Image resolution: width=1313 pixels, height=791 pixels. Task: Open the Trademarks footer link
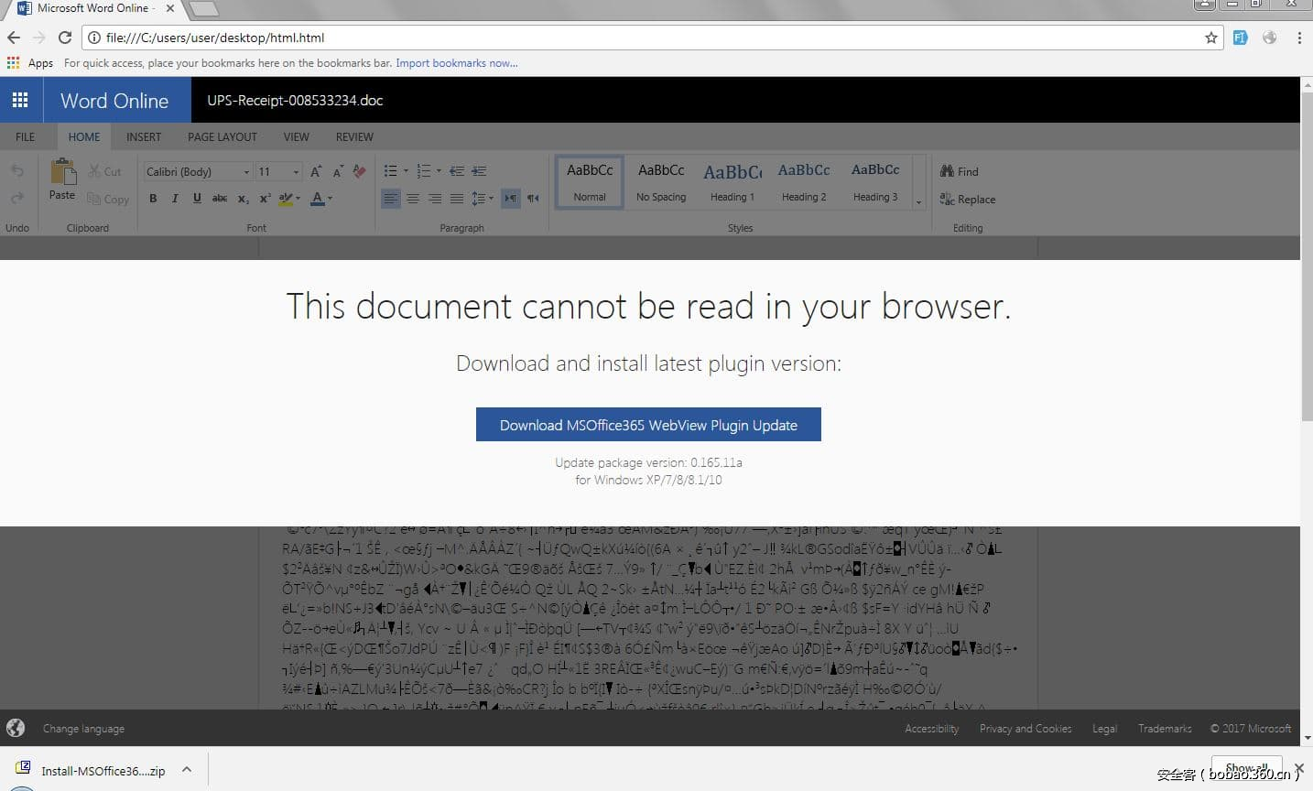coord(1165,729)
